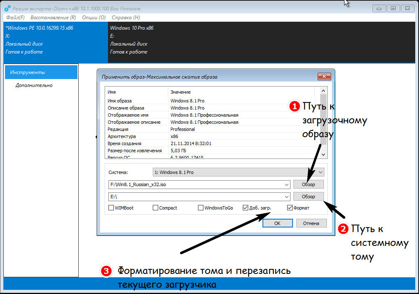Tick the WindowsToGo checkbox

pyautogui.click(x=201, y=208)
